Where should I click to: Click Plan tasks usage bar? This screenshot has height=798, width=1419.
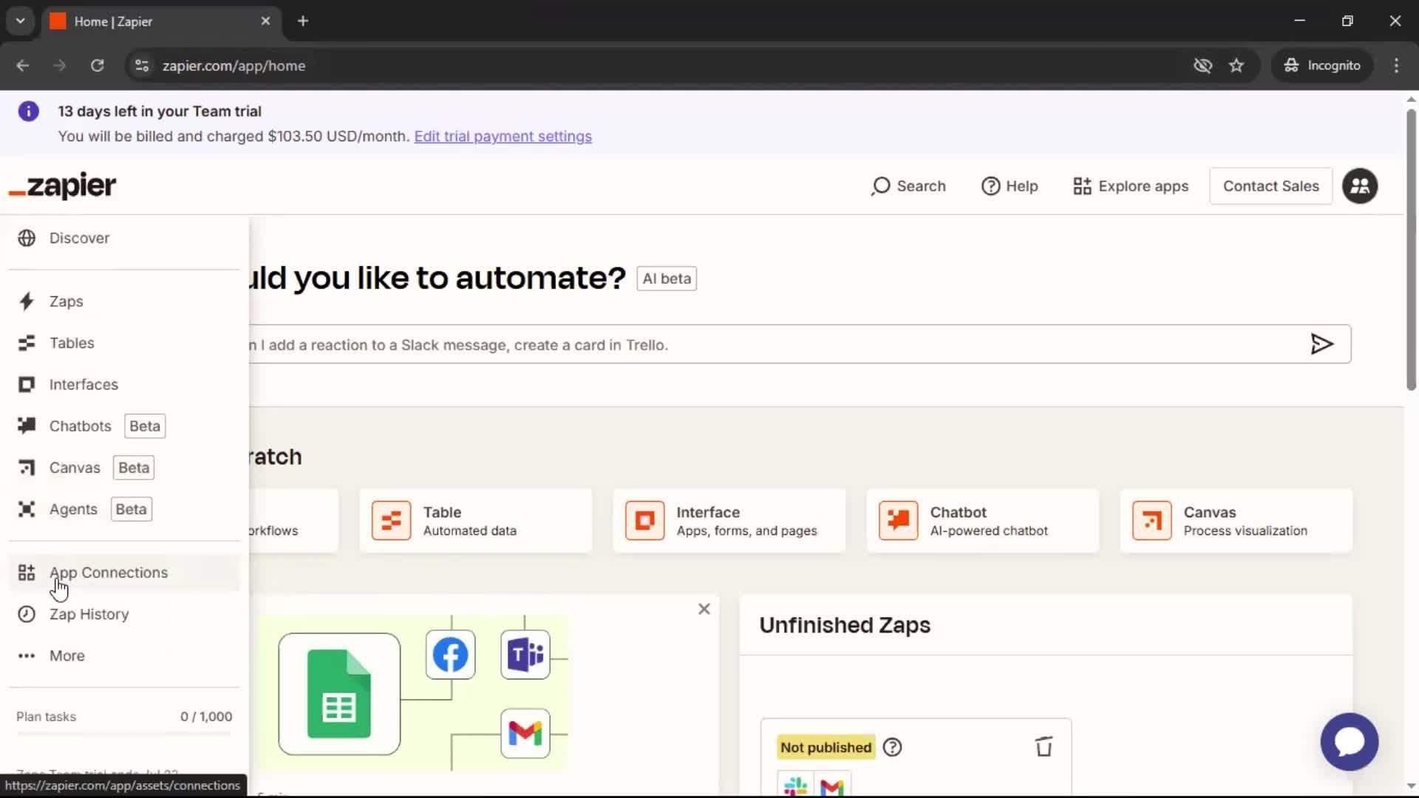[x=124, y=734]
